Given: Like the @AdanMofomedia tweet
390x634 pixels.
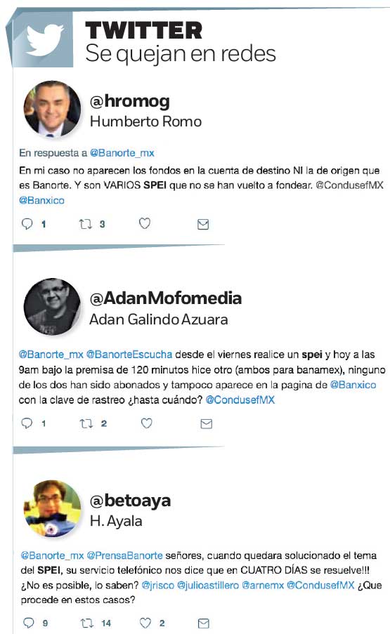Looking at the screenshot, I should tap(146, 423).
